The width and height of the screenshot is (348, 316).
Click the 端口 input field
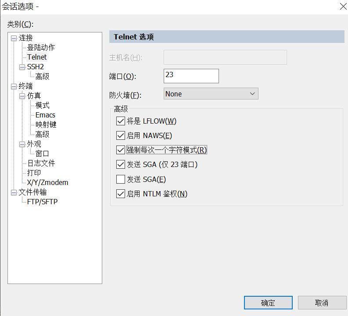[191, 76]
